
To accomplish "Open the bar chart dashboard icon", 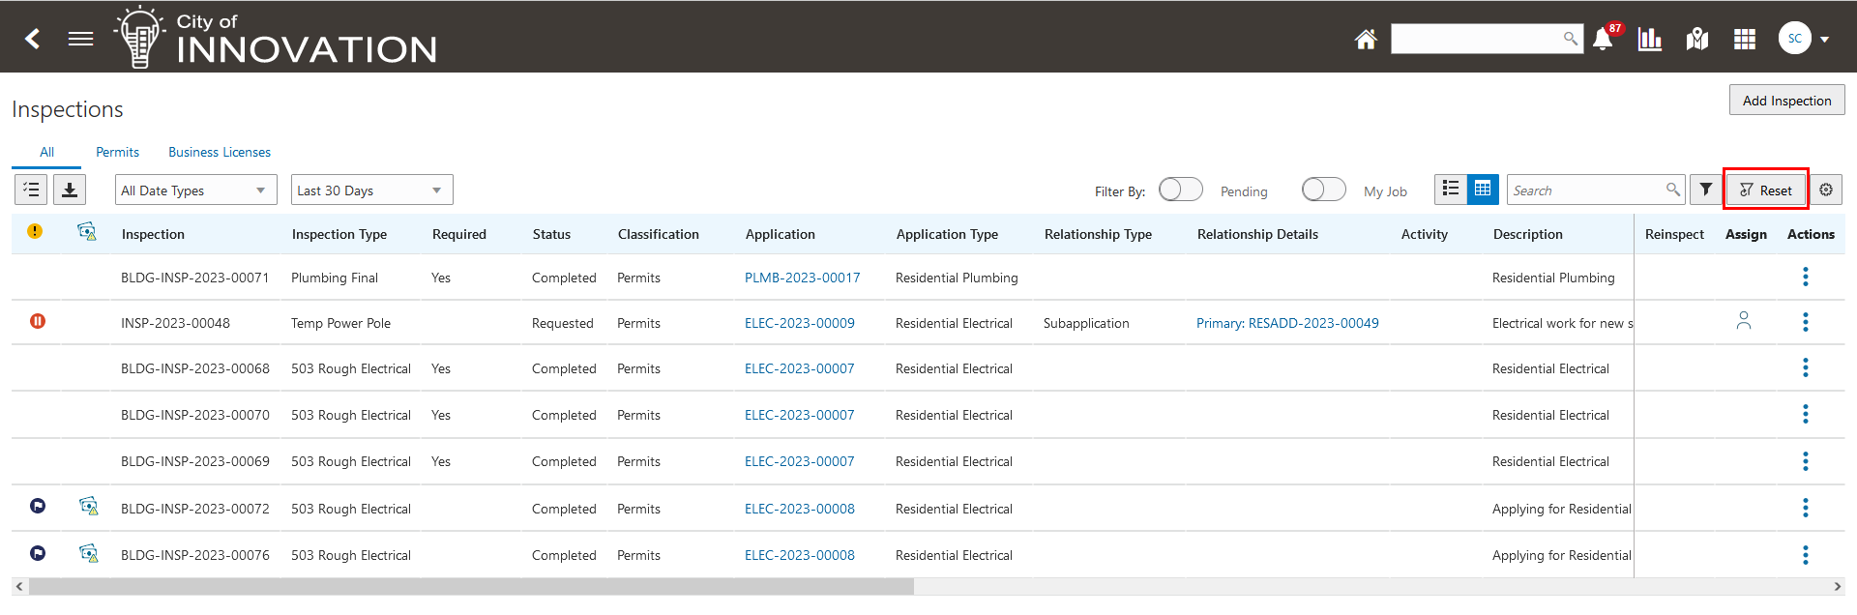I will [1649, 39].
